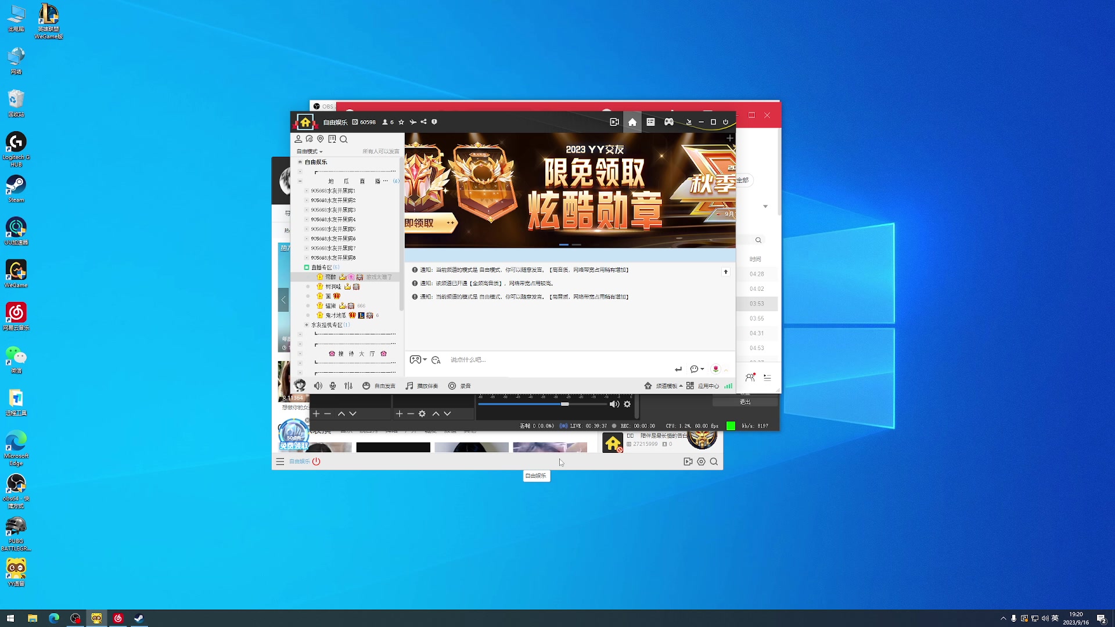The image size is (1115, 627).
Task: Open 应用中心 app center
Action: (x=703, y=385)
